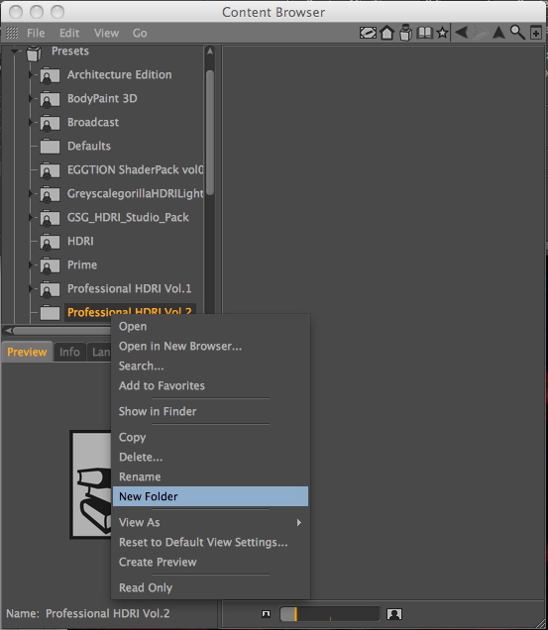Choose Reset to Default View Settings...
Image resolution: width=548 pixels, height=630 pixels.
click(x=210, y=542)
